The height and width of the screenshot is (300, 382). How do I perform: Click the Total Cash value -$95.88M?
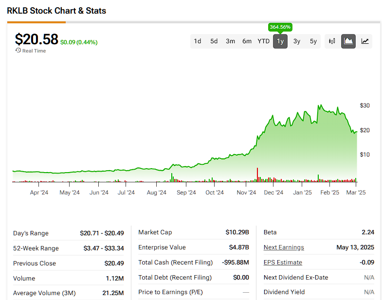point(236,262)
